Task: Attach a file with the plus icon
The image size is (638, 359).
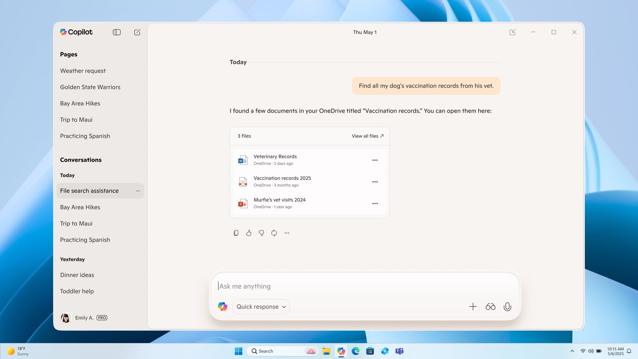Action: click(x=473, y=306)
